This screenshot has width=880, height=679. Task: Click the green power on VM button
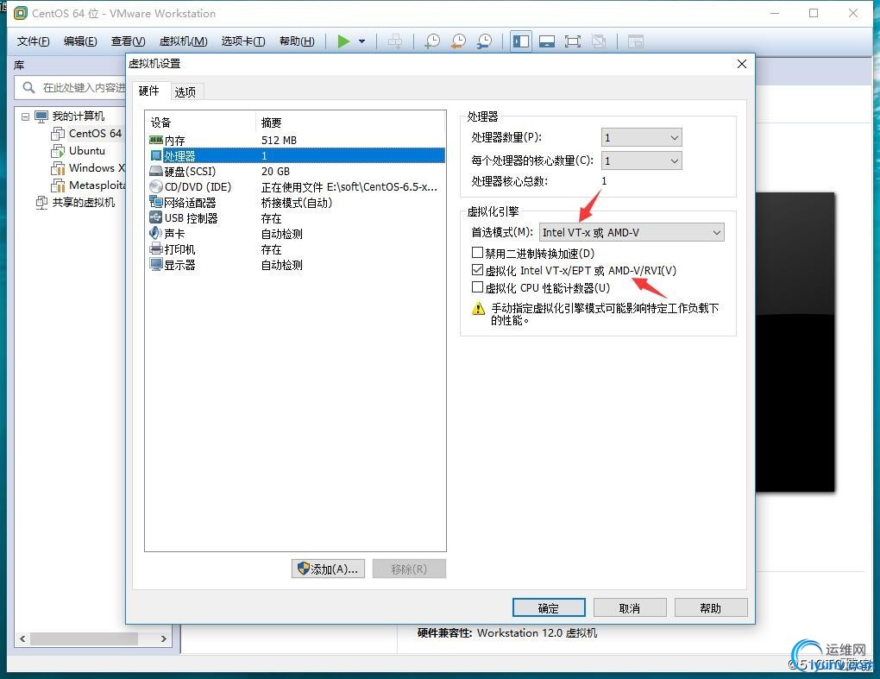[x=343, y=41]
